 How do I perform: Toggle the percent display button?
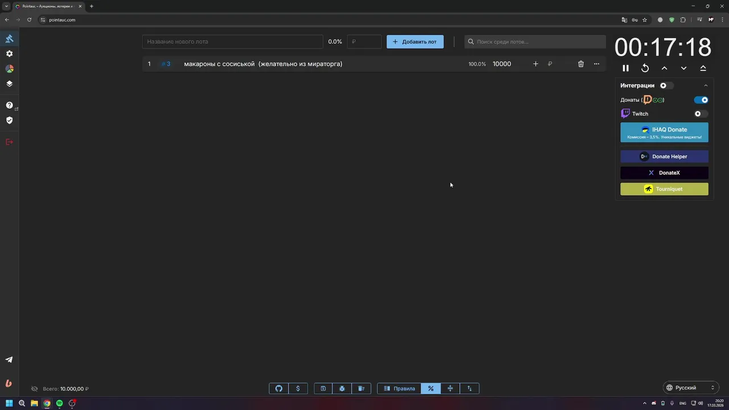click(x=431, y=388)
